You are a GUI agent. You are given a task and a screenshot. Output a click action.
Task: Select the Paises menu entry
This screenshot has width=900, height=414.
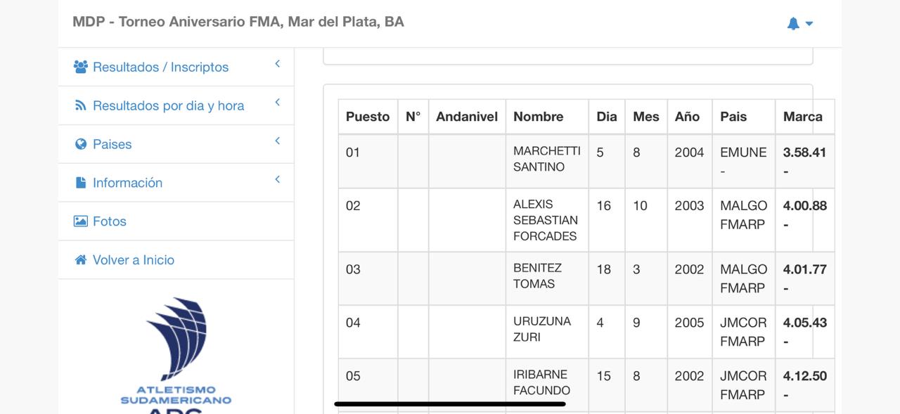[112, 144]
